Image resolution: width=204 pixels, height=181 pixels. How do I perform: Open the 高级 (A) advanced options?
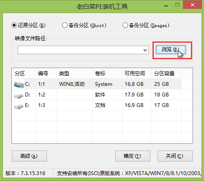[29, 156]
